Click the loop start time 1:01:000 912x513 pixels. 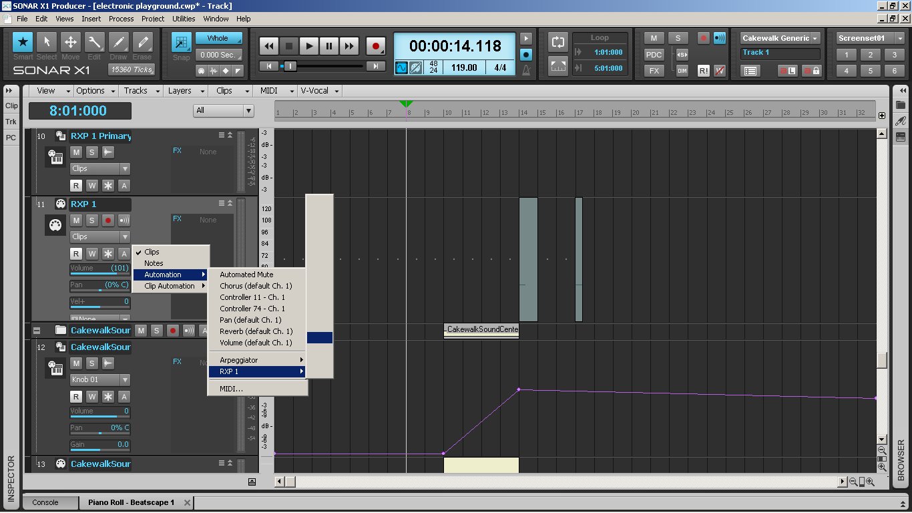pos(608,52)
